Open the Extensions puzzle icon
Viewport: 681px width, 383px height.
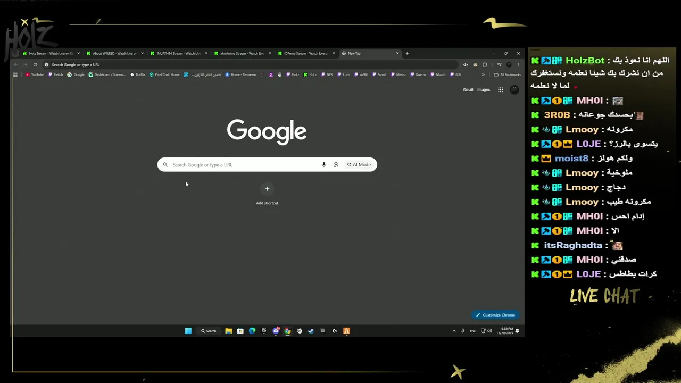pyautogui.click(x=485, y=65)
